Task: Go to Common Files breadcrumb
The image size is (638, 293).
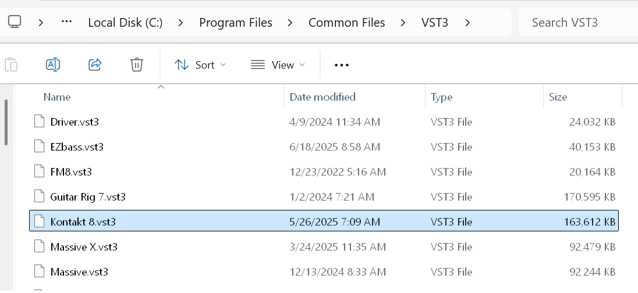Action: coord(347,23)
